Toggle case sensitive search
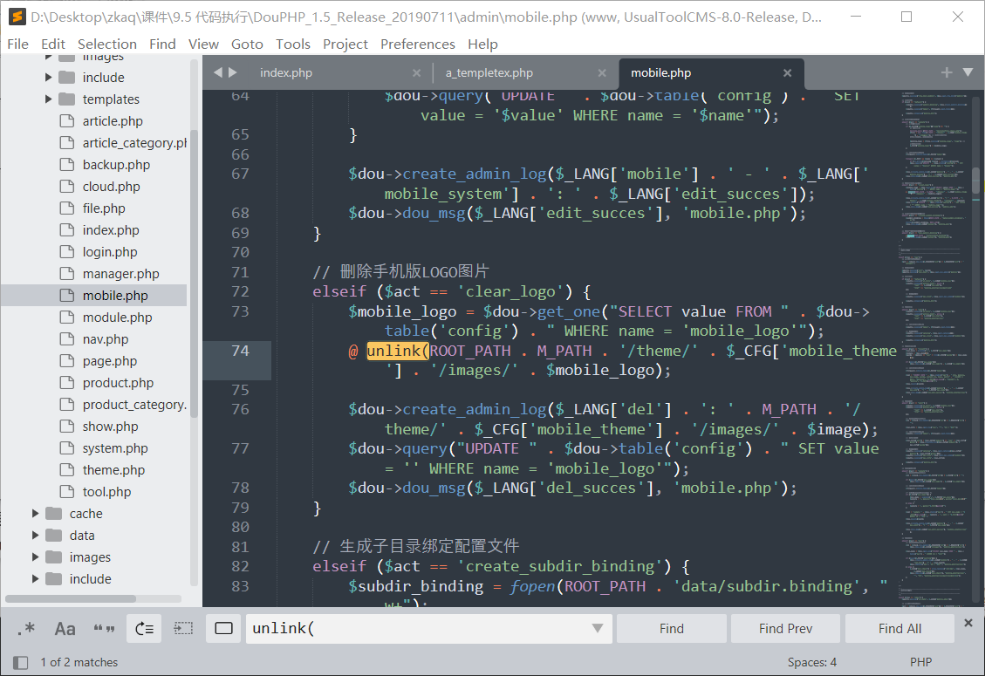985x676 pixels. pyautogui.click(x=65, y=628)
